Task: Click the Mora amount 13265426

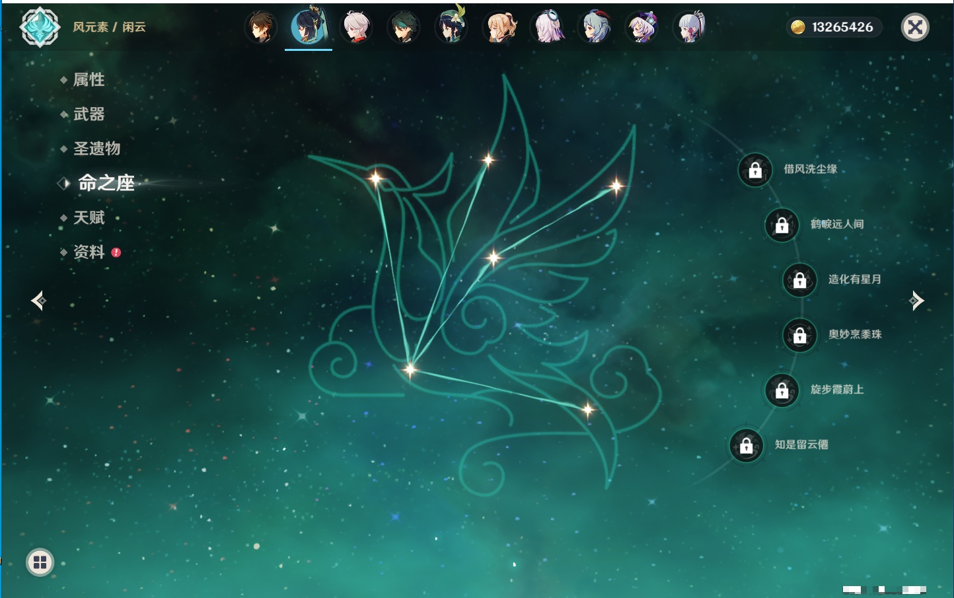Action: [x=842, y=27]
